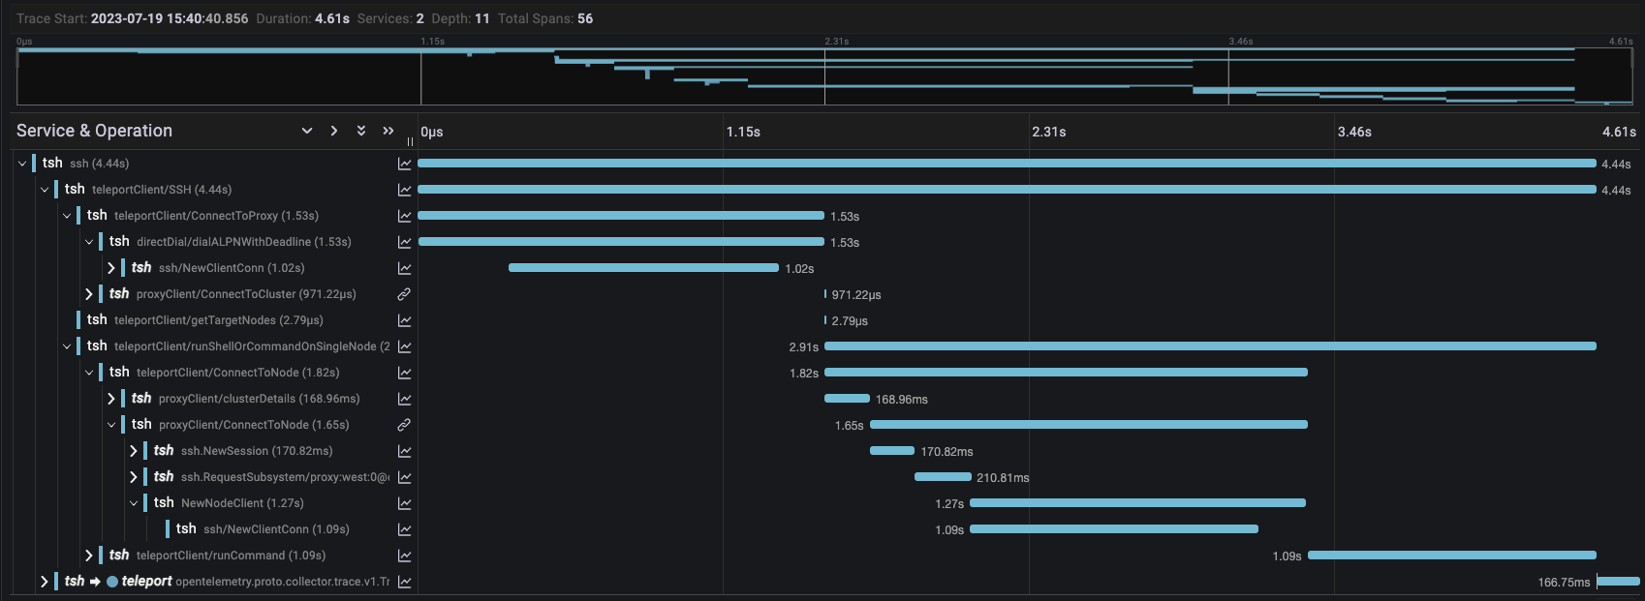The width and height of the screenshot is (1645, 601).
Task: Open metrics chart icon for directDial/dialALPNWithDeadline row
Action: click(x=405, y=242)
